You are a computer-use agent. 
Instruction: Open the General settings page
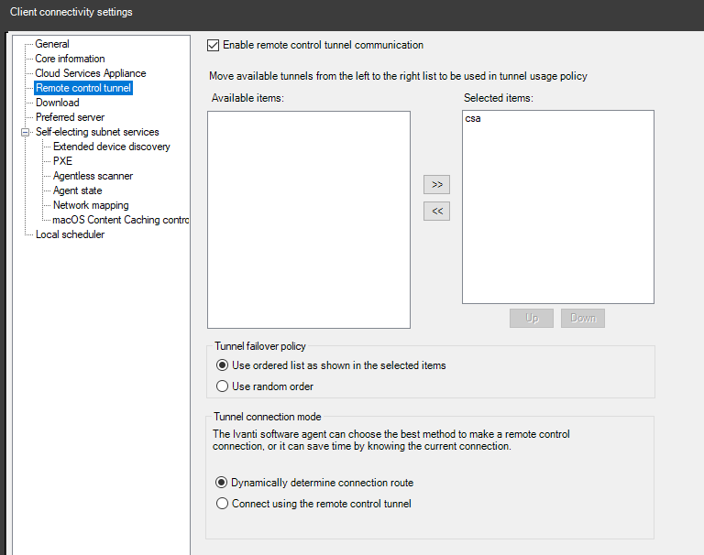(x=52, y=44)
